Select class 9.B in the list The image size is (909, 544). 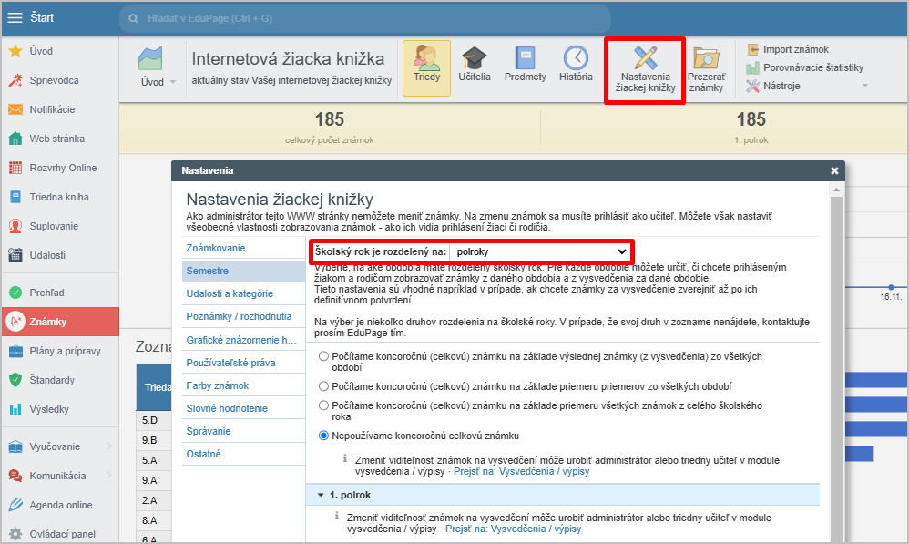(x=150, y=440)
